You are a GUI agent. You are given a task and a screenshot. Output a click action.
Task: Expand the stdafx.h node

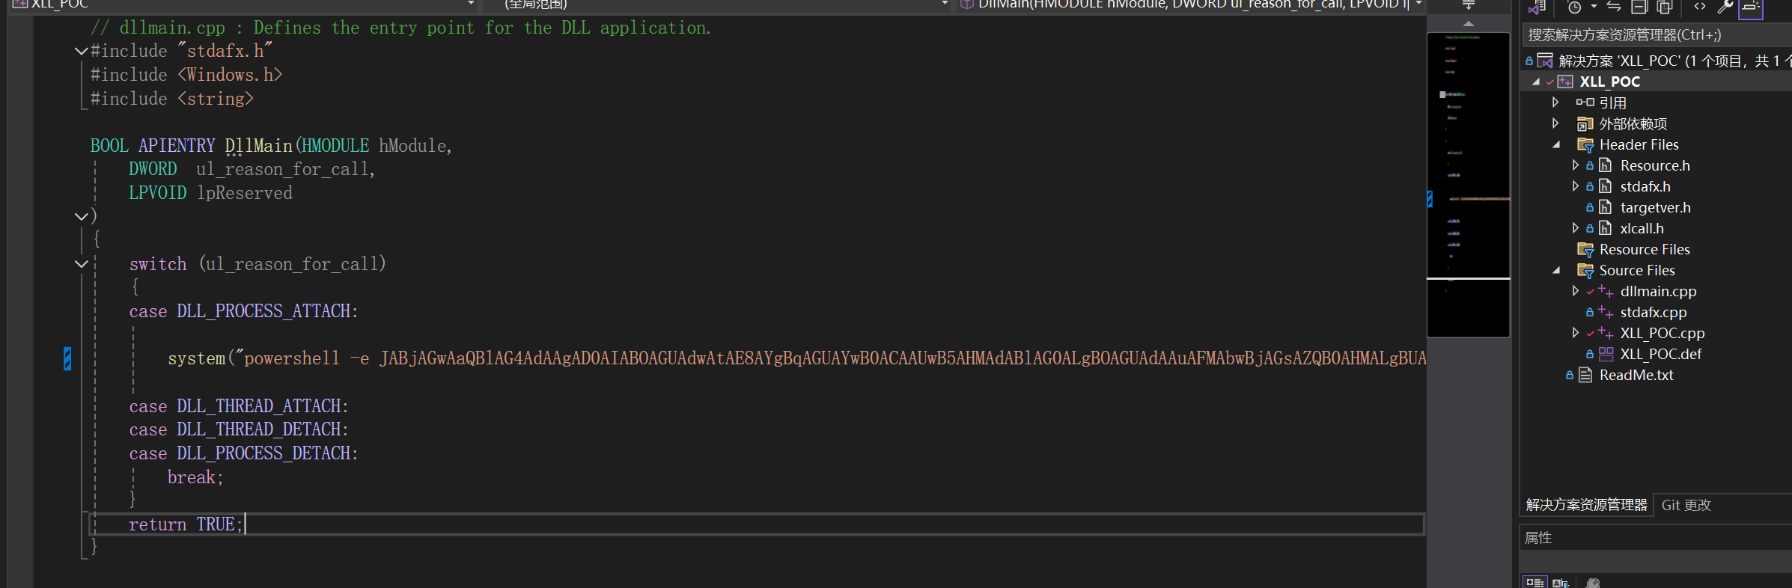tap(1576, 186)
